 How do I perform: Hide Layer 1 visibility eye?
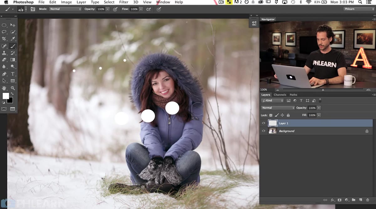pos(264,123)
